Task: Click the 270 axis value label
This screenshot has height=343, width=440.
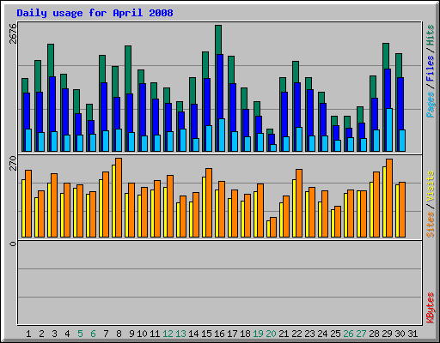Action: (x=13, y=163)
